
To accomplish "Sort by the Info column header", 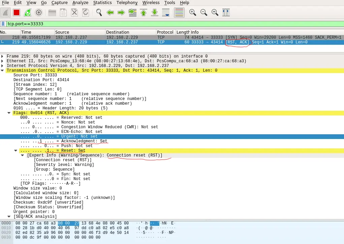I will coord(267,32).
